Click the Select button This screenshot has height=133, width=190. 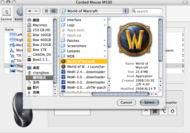[x=149, y=102]
